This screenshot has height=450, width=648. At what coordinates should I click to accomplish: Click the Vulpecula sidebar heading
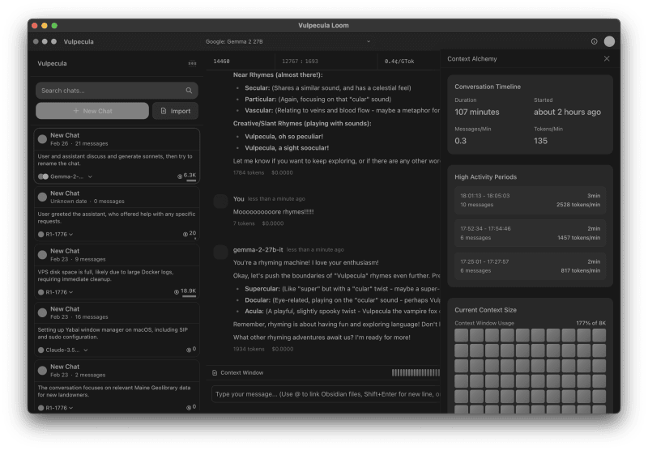52,64
